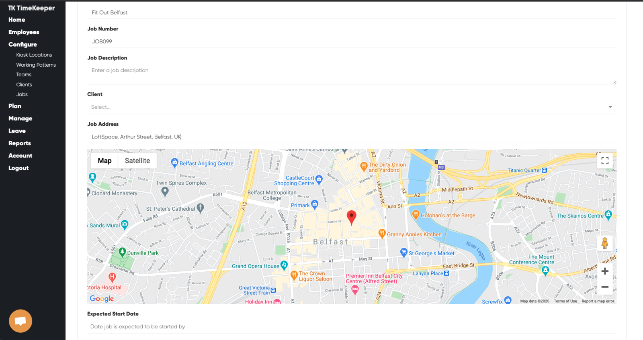
Task: Focus the Expected Start Date field
Action: tap(352, 327)
